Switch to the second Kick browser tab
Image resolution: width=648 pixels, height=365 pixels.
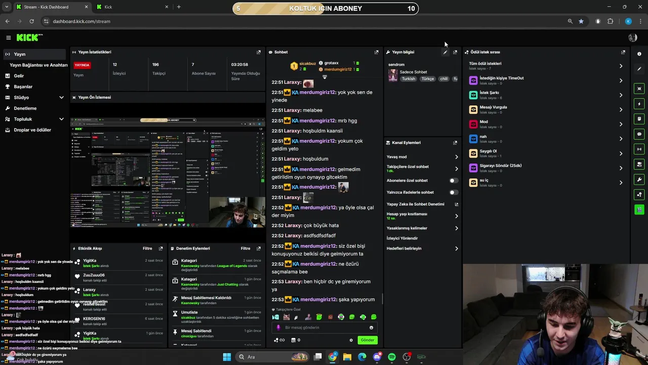coord(132,7)
